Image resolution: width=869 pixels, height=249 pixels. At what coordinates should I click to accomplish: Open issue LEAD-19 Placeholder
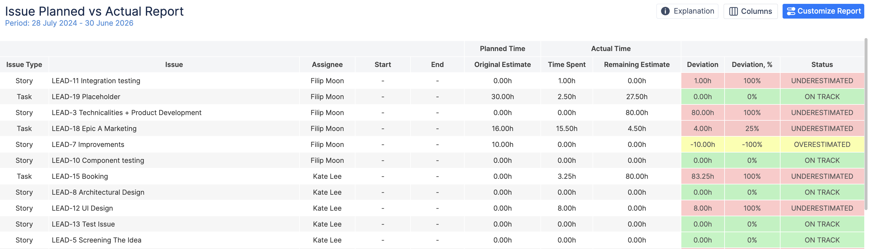pyautogui.click(x=86, y=97)
